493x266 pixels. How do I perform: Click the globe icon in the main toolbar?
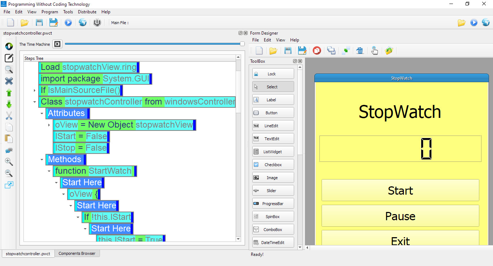click(82, 22)
